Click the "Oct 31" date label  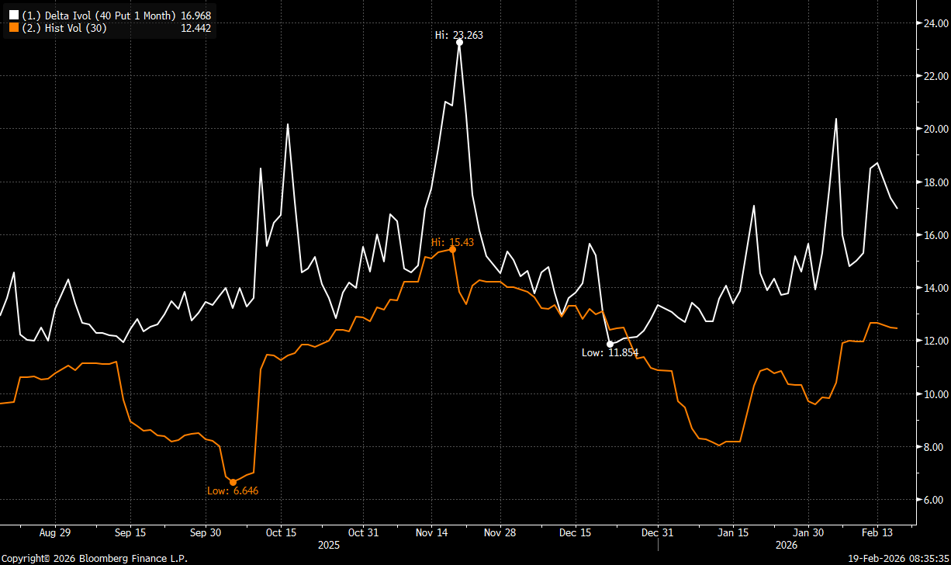[x=363, y=533]
